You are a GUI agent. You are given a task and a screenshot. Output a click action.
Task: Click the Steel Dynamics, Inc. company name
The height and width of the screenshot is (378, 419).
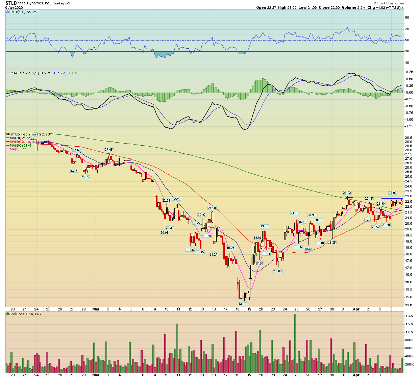point(34,3)
